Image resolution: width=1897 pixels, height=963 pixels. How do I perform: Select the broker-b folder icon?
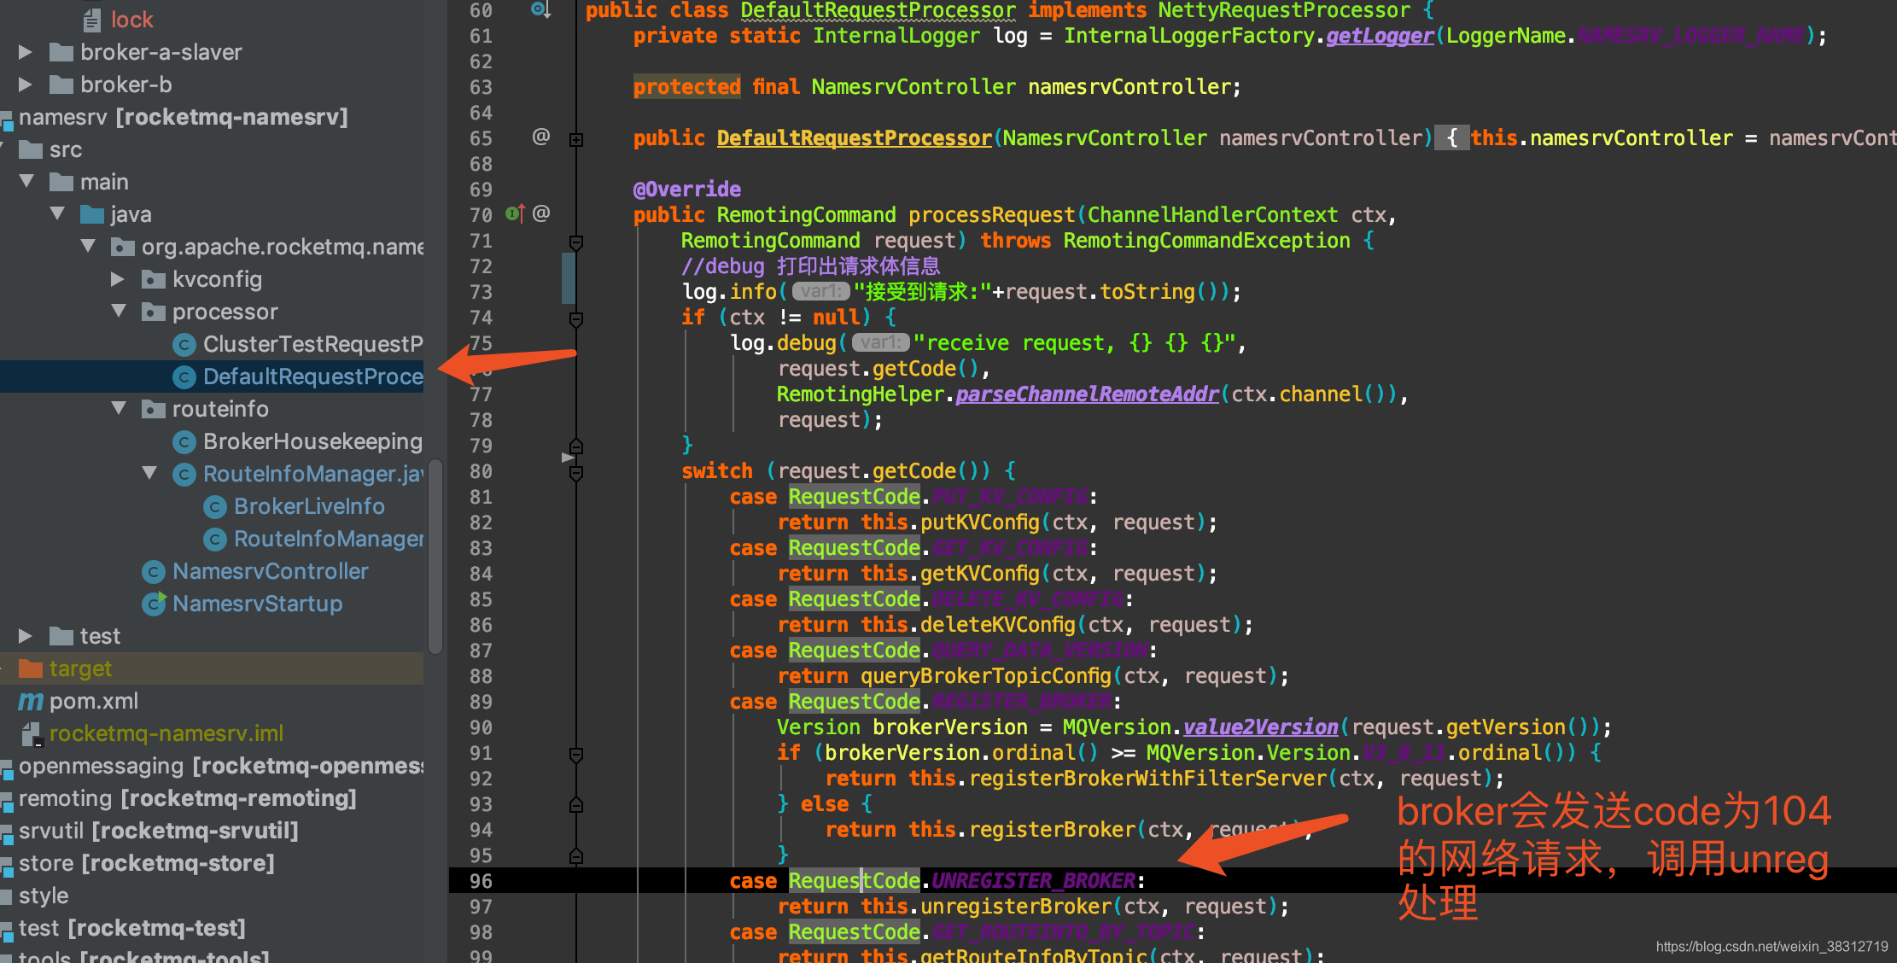coord(61,85)
